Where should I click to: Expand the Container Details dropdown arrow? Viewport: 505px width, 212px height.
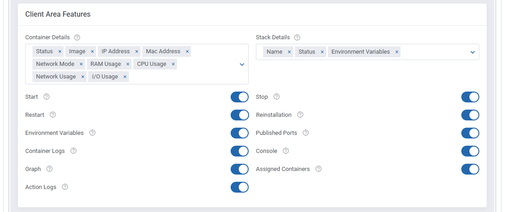(x=242, y=65)
